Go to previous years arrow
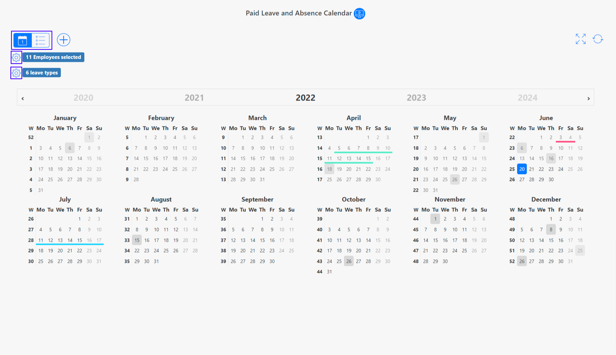Image resolution: width=616 pixels, height=355 pixels. pos(23,98)
